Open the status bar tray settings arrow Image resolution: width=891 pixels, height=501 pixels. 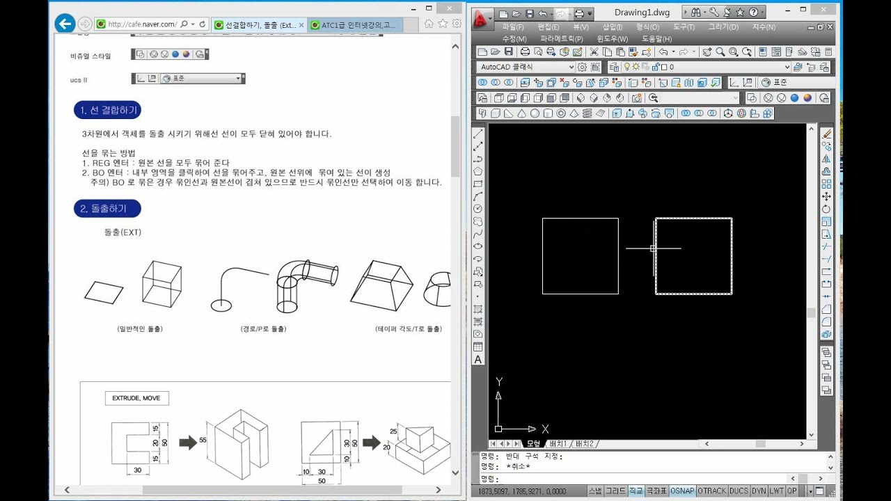pos(810,491)
